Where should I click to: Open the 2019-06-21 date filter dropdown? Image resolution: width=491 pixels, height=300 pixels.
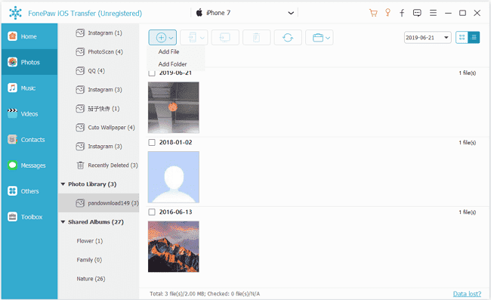[x=428, y=38]
